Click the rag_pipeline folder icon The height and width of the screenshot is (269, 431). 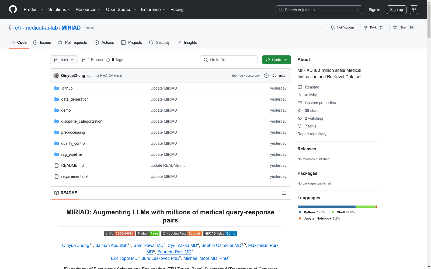click(x=57, y=154)
